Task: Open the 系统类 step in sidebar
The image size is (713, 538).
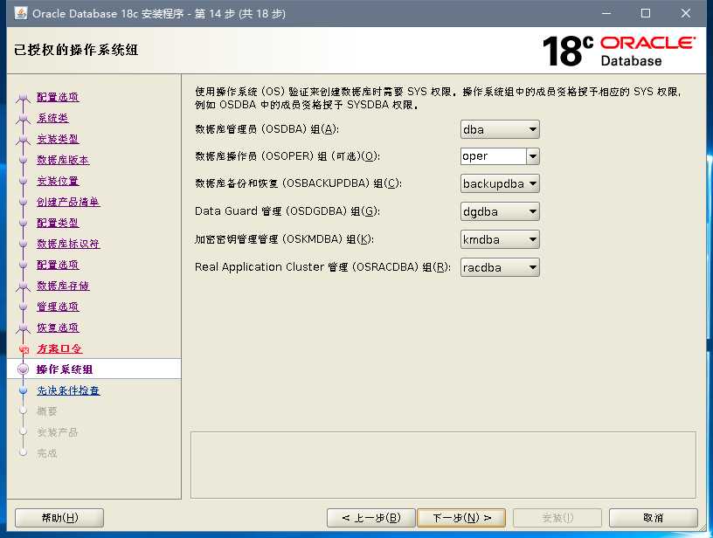Action: click(52, 118)
